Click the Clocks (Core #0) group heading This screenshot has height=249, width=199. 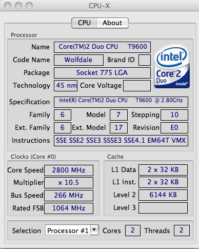click(33, 157)
